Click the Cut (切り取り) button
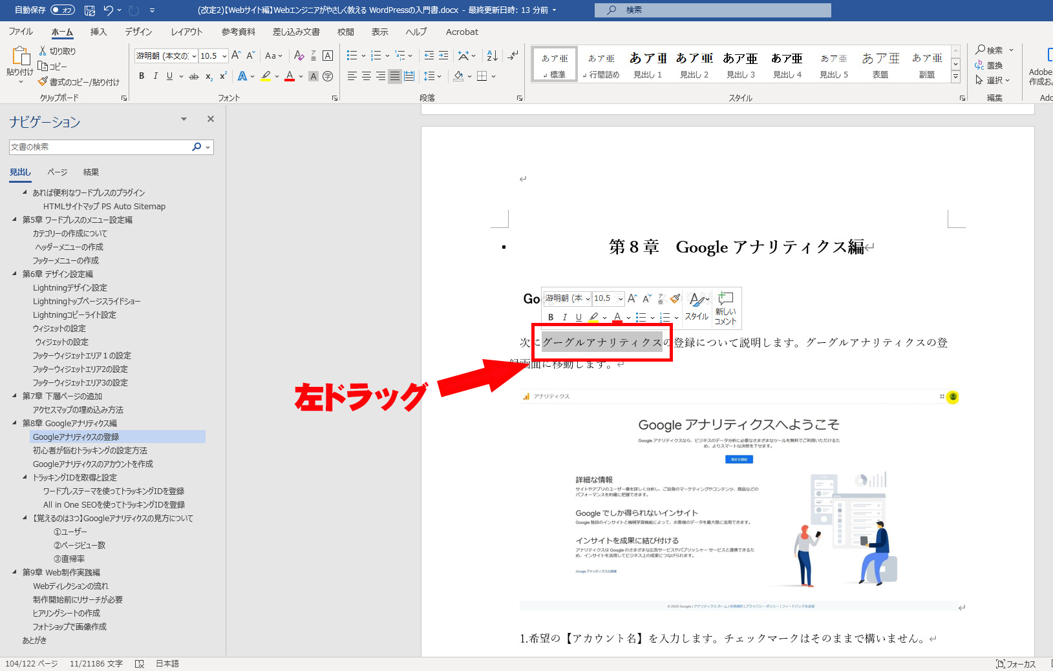The width and height of the screenshot is (1053, 671). (x=57, y=51)
